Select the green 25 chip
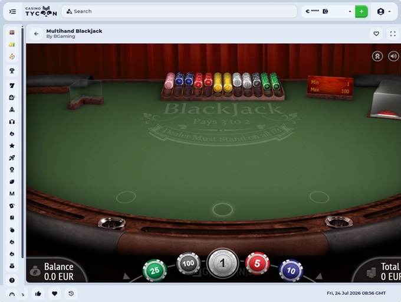 [x=155, y=271]
